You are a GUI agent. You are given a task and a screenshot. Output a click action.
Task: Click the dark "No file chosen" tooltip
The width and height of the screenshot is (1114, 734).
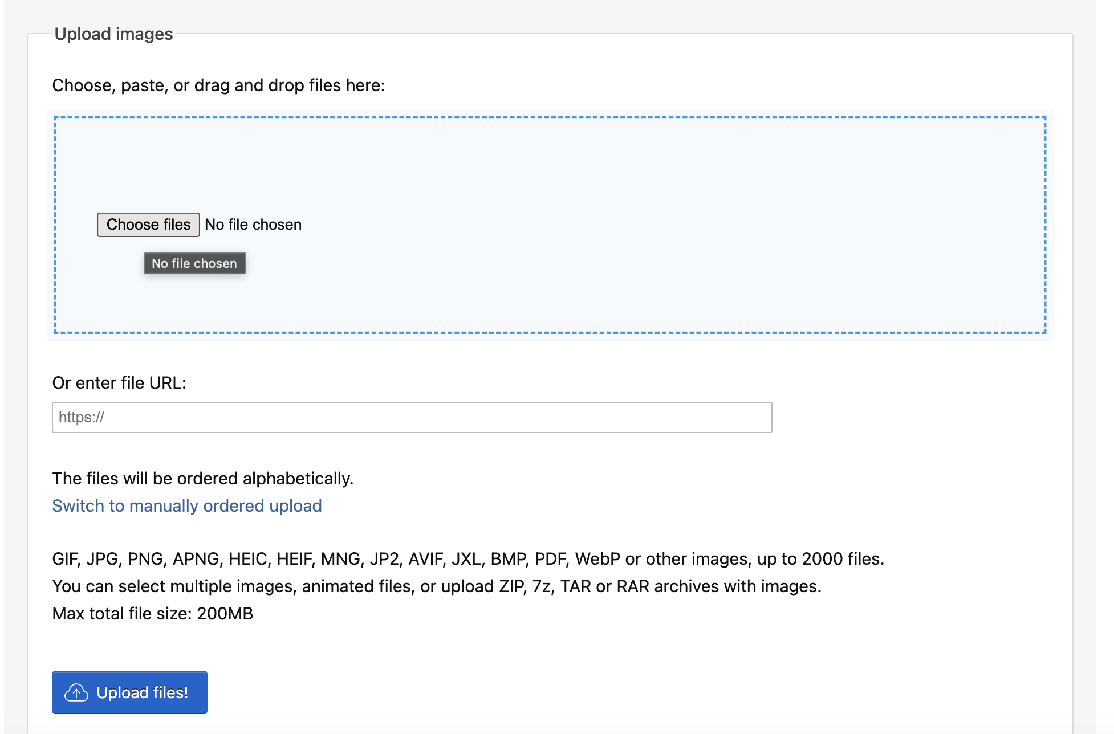pos(194,263)
